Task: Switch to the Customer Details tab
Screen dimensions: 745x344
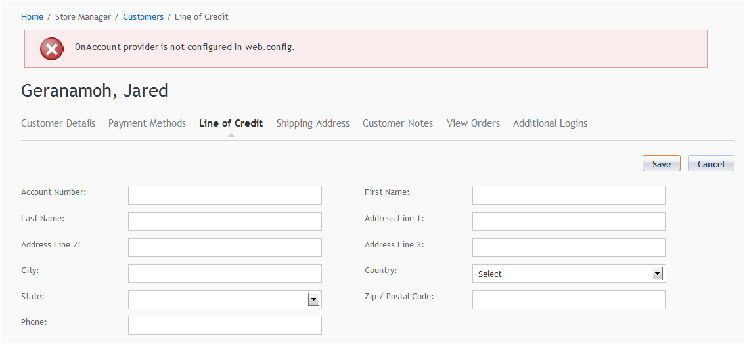Action: click(x=58, y=123)
